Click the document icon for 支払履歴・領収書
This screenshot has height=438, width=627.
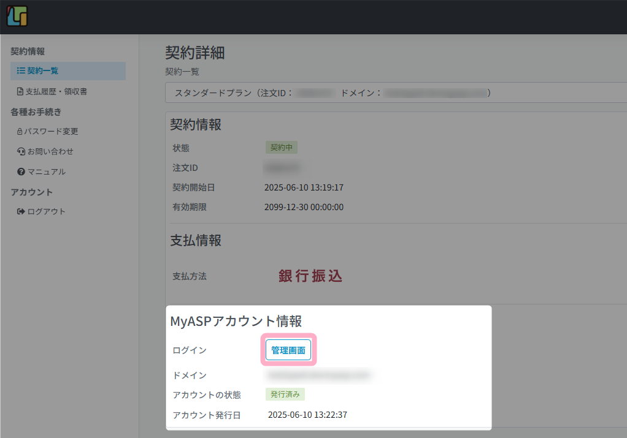coord(20,91)
